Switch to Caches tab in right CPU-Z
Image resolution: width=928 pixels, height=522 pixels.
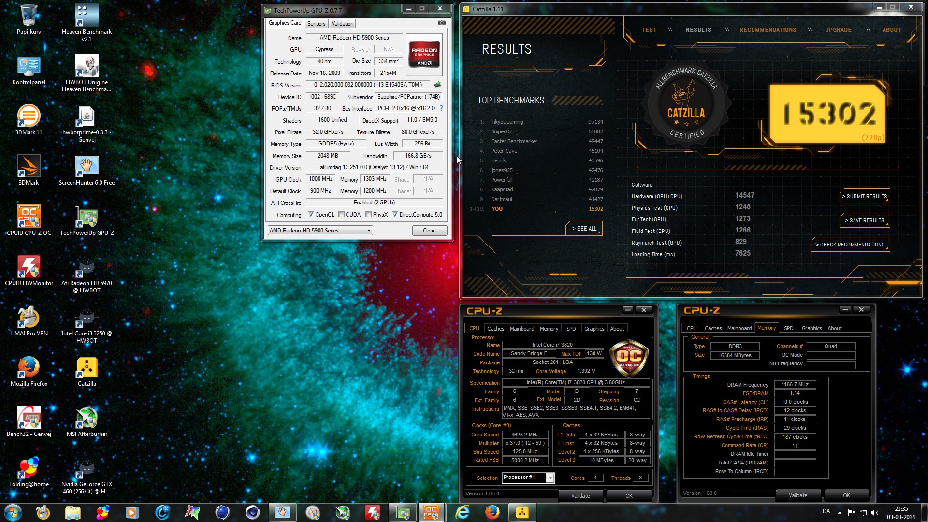[x=713, y=328]
